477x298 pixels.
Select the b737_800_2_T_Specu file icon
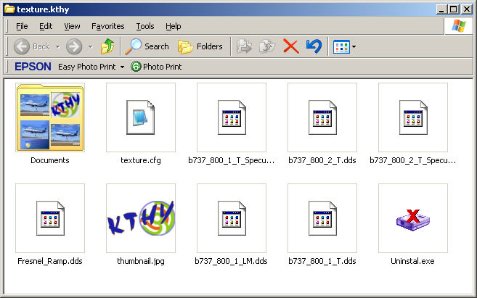tap(413, 117)
